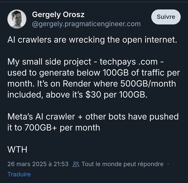
Task: Click the Gergely Orosz display name
Action: [58, 15]
